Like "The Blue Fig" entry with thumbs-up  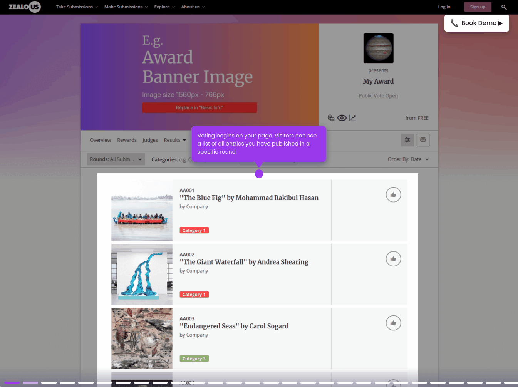click(393, 195)
